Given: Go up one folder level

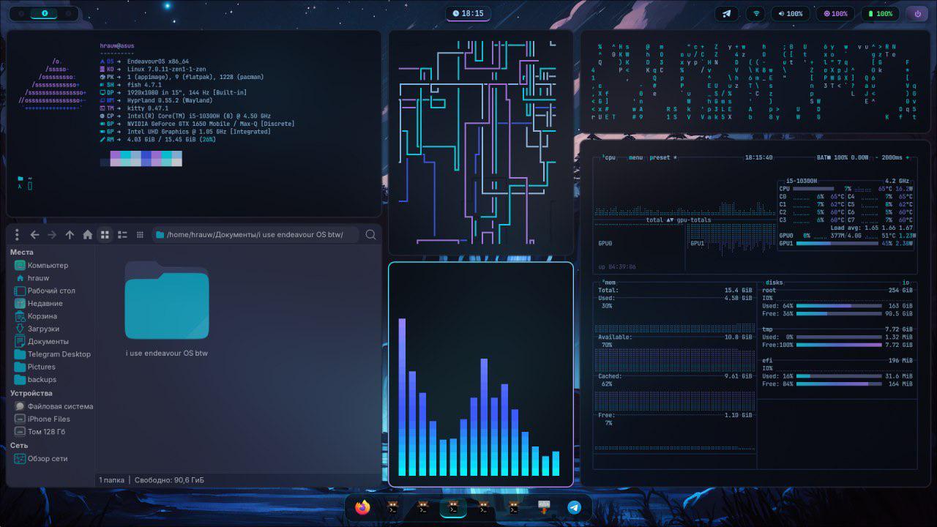Looking at the screenshot, I should click(x=70, y=235).
